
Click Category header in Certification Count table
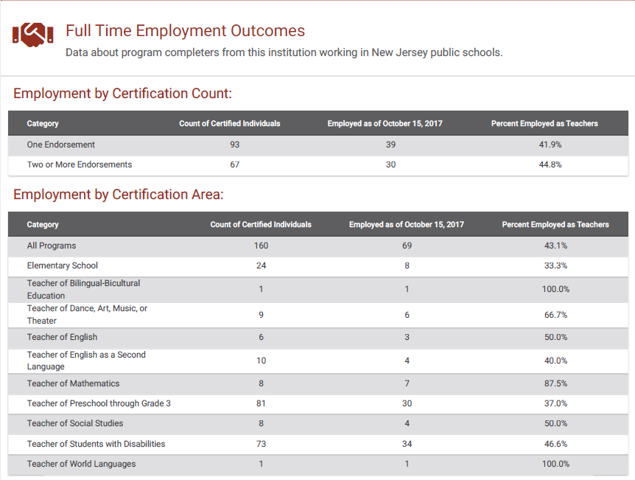click(x=43, y=124)
